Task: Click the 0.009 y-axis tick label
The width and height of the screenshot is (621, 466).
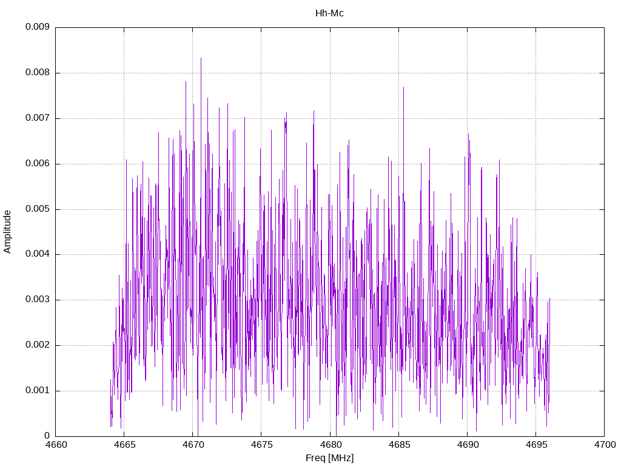Action: (38, 27)
